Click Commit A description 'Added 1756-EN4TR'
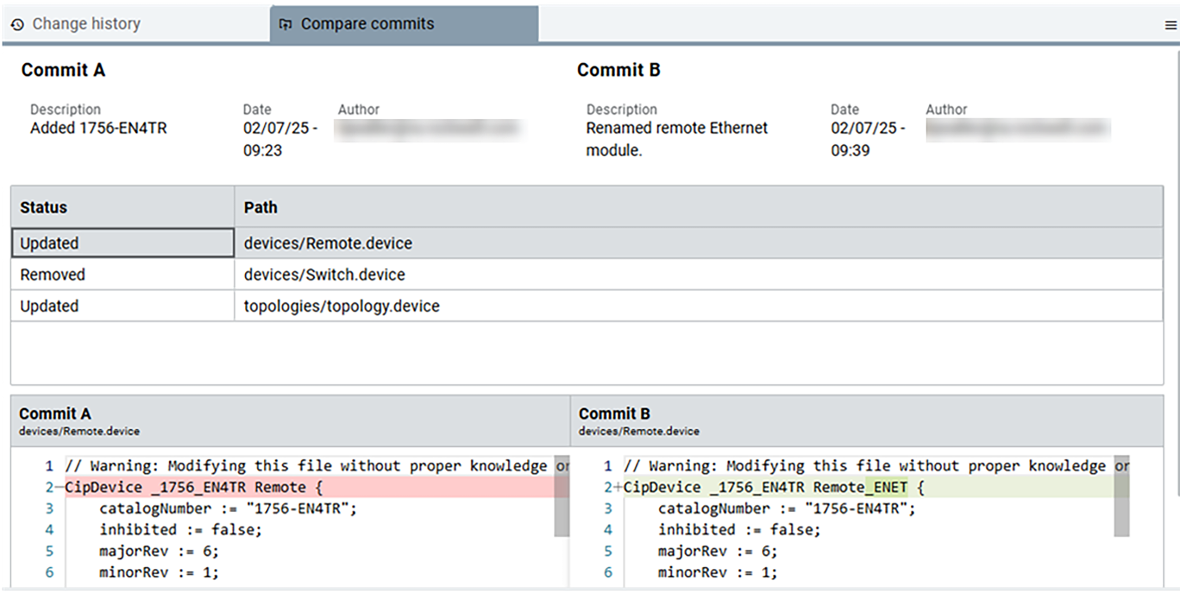This screenshot has width=1180, height=593. pos(98,128)
